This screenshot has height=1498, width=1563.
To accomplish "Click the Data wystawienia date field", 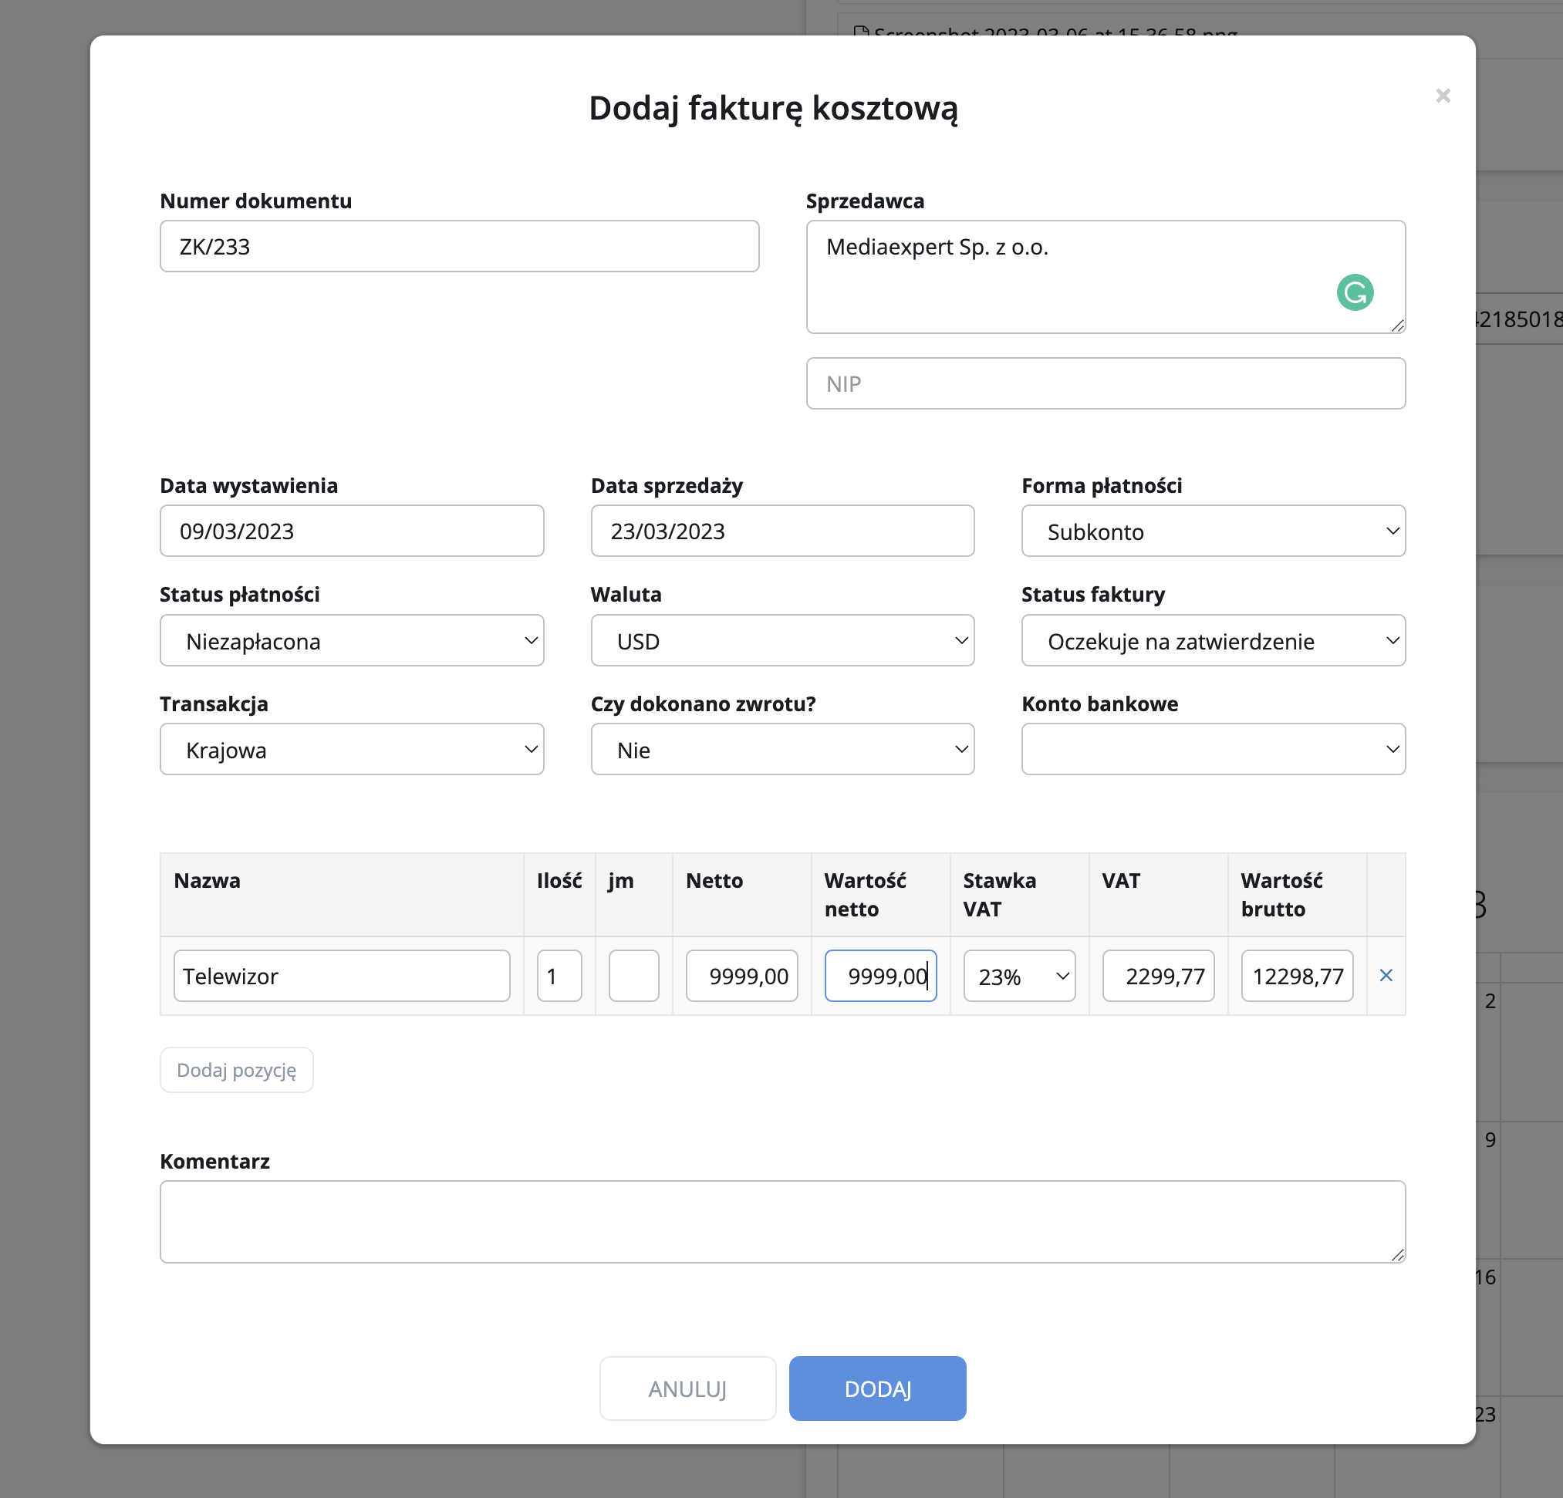I will tap(352, 531).
